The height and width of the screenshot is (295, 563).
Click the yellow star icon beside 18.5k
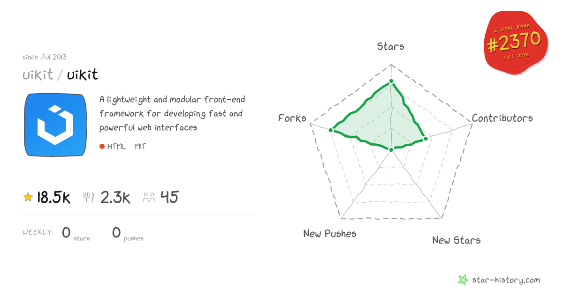tap(28, 198)
